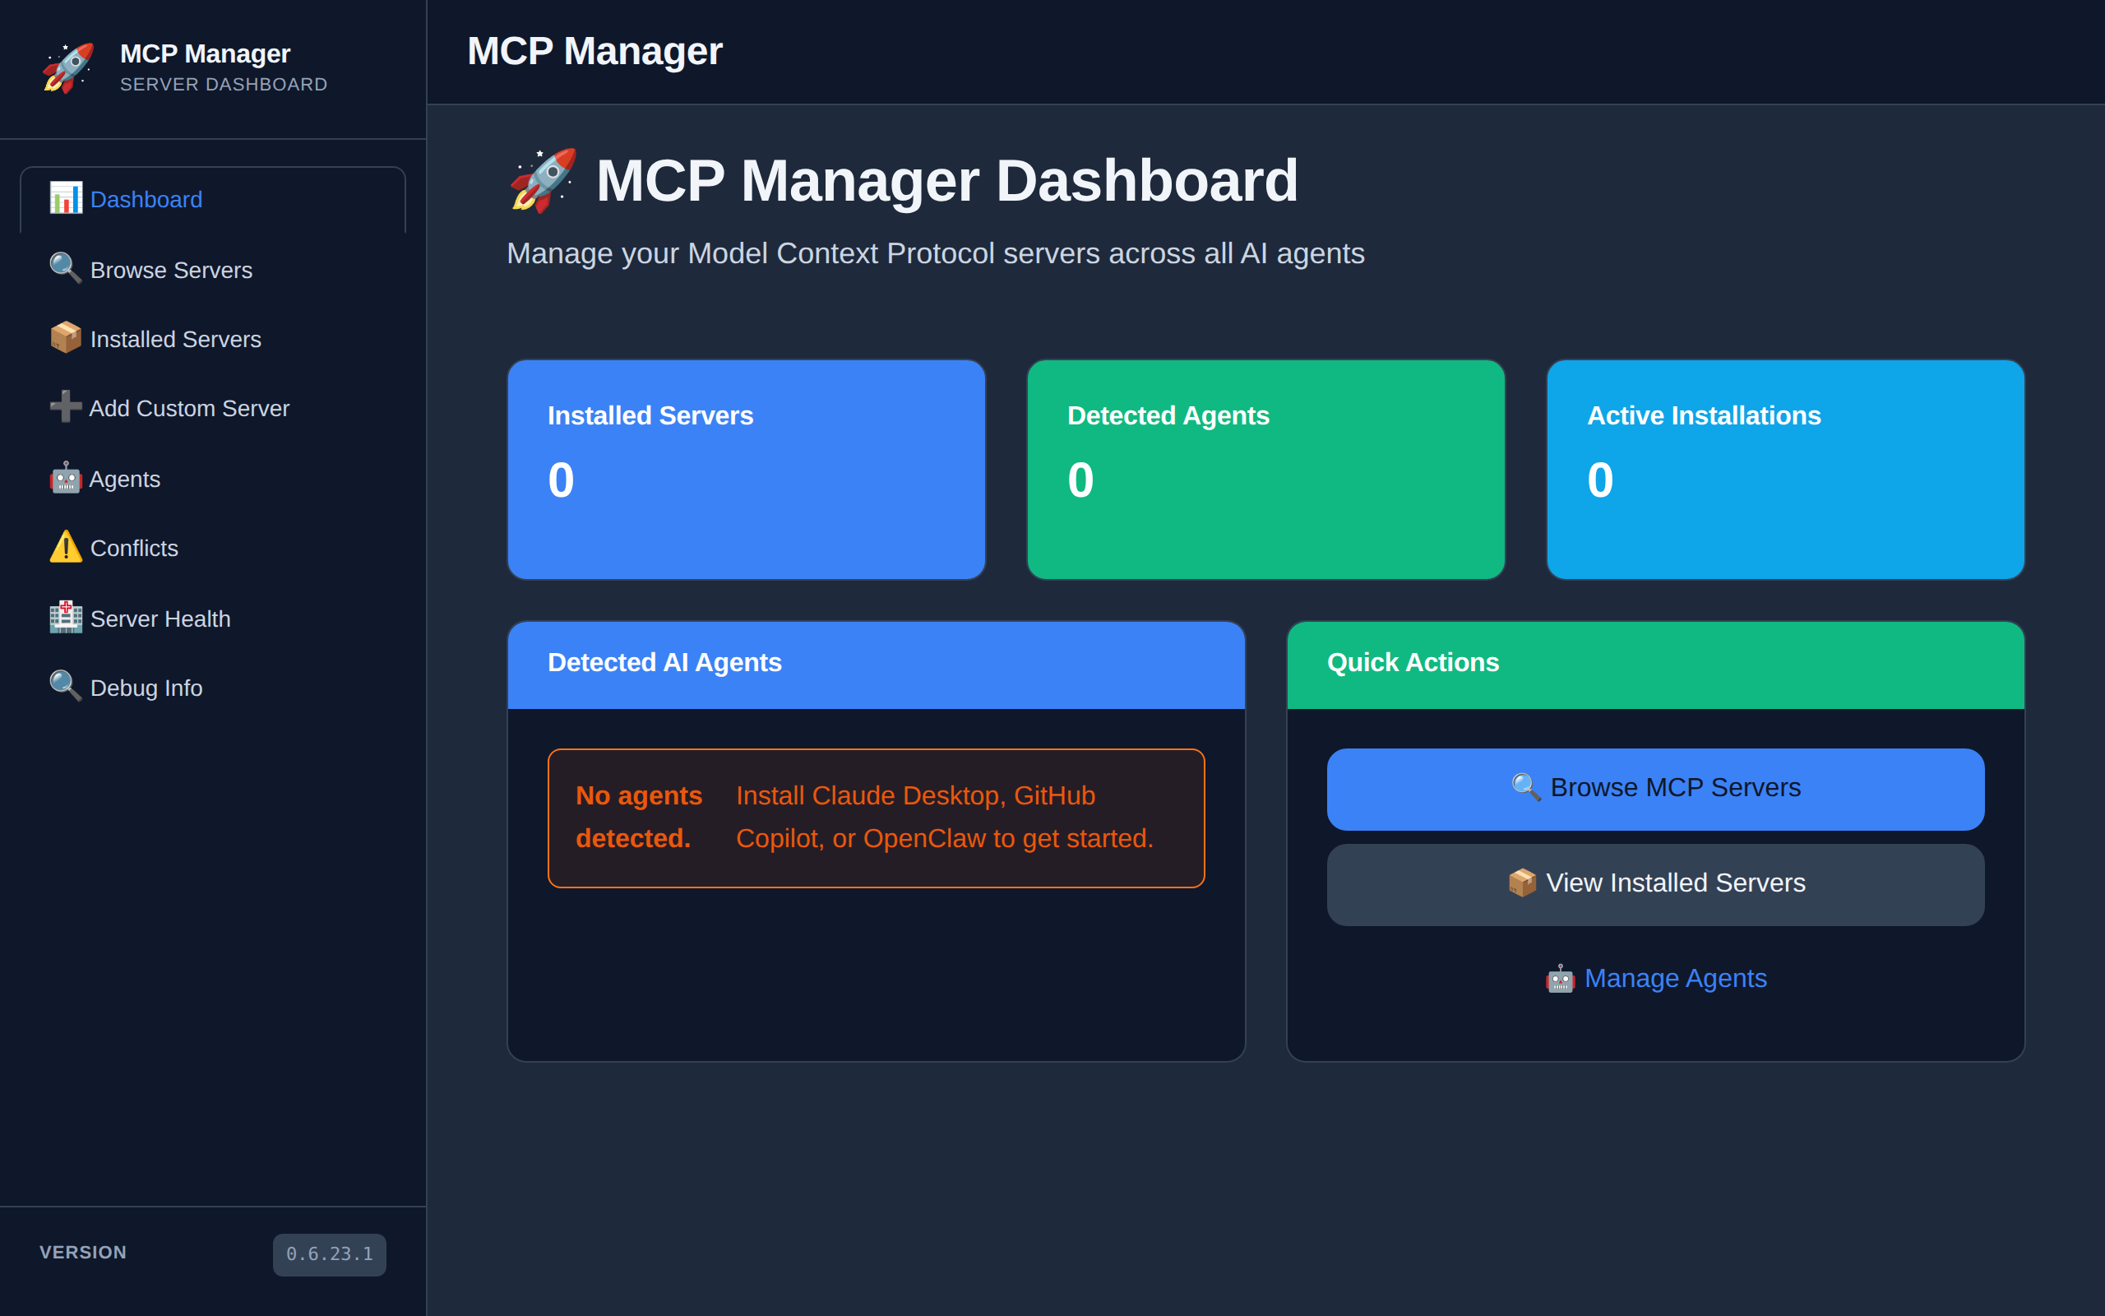Open the Agents page from the sidebar

[213, 479]
